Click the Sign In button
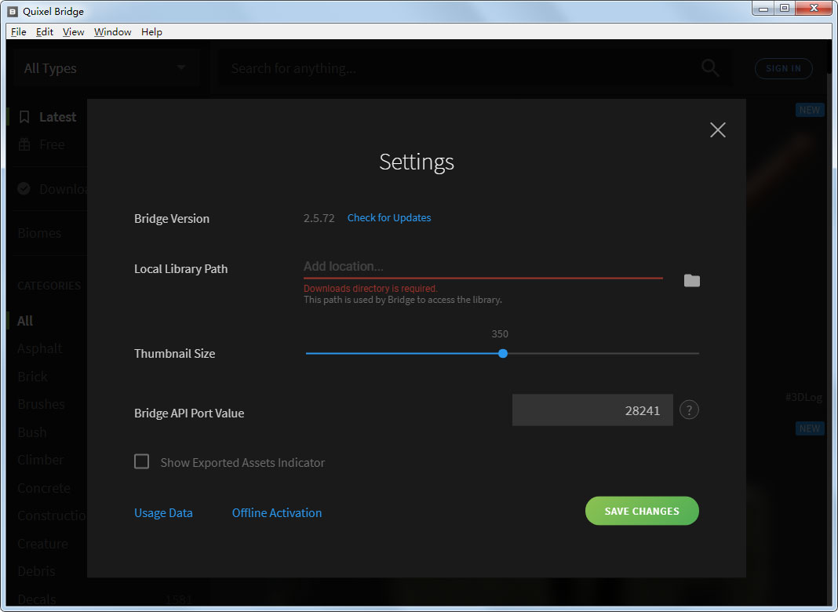The image size is (838, 612). 784,68
